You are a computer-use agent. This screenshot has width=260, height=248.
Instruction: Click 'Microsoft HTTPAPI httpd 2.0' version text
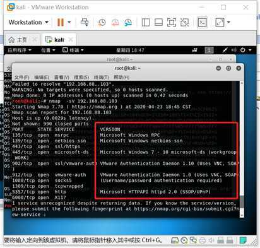tap(138, 192)
